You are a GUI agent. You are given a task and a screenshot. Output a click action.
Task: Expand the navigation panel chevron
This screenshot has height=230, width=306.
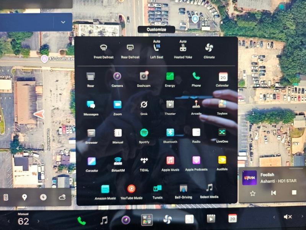(63, 22)
